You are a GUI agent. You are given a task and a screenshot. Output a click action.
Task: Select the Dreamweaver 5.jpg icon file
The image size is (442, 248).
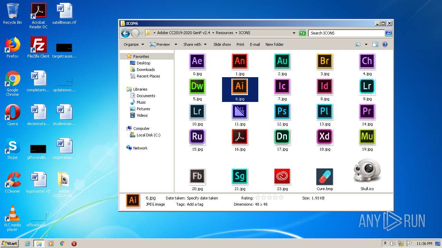pos(197,86)
